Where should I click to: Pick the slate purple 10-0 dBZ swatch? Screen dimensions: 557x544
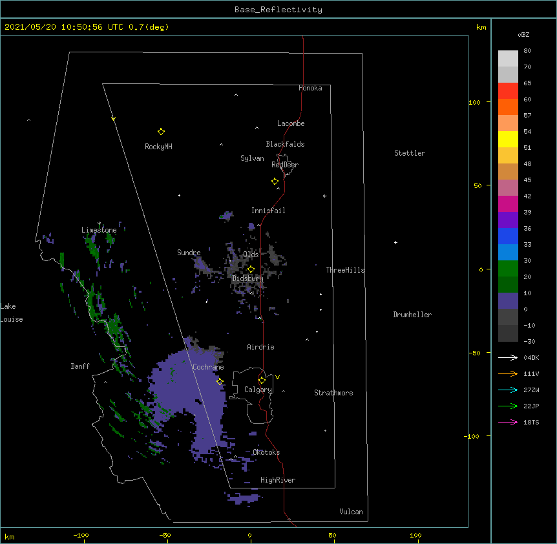[x=508, y=301]
